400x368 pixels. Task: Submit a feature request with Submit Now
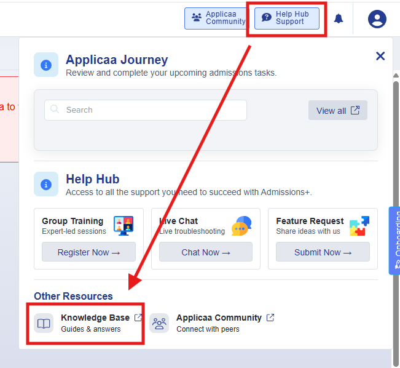click(323, 252)
